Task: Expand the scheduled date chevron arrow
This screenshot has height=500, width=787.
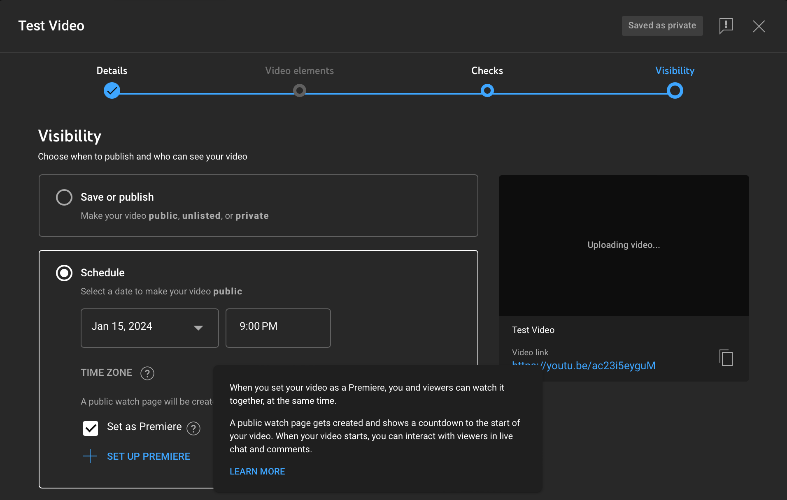Action: tap(199, 328)
